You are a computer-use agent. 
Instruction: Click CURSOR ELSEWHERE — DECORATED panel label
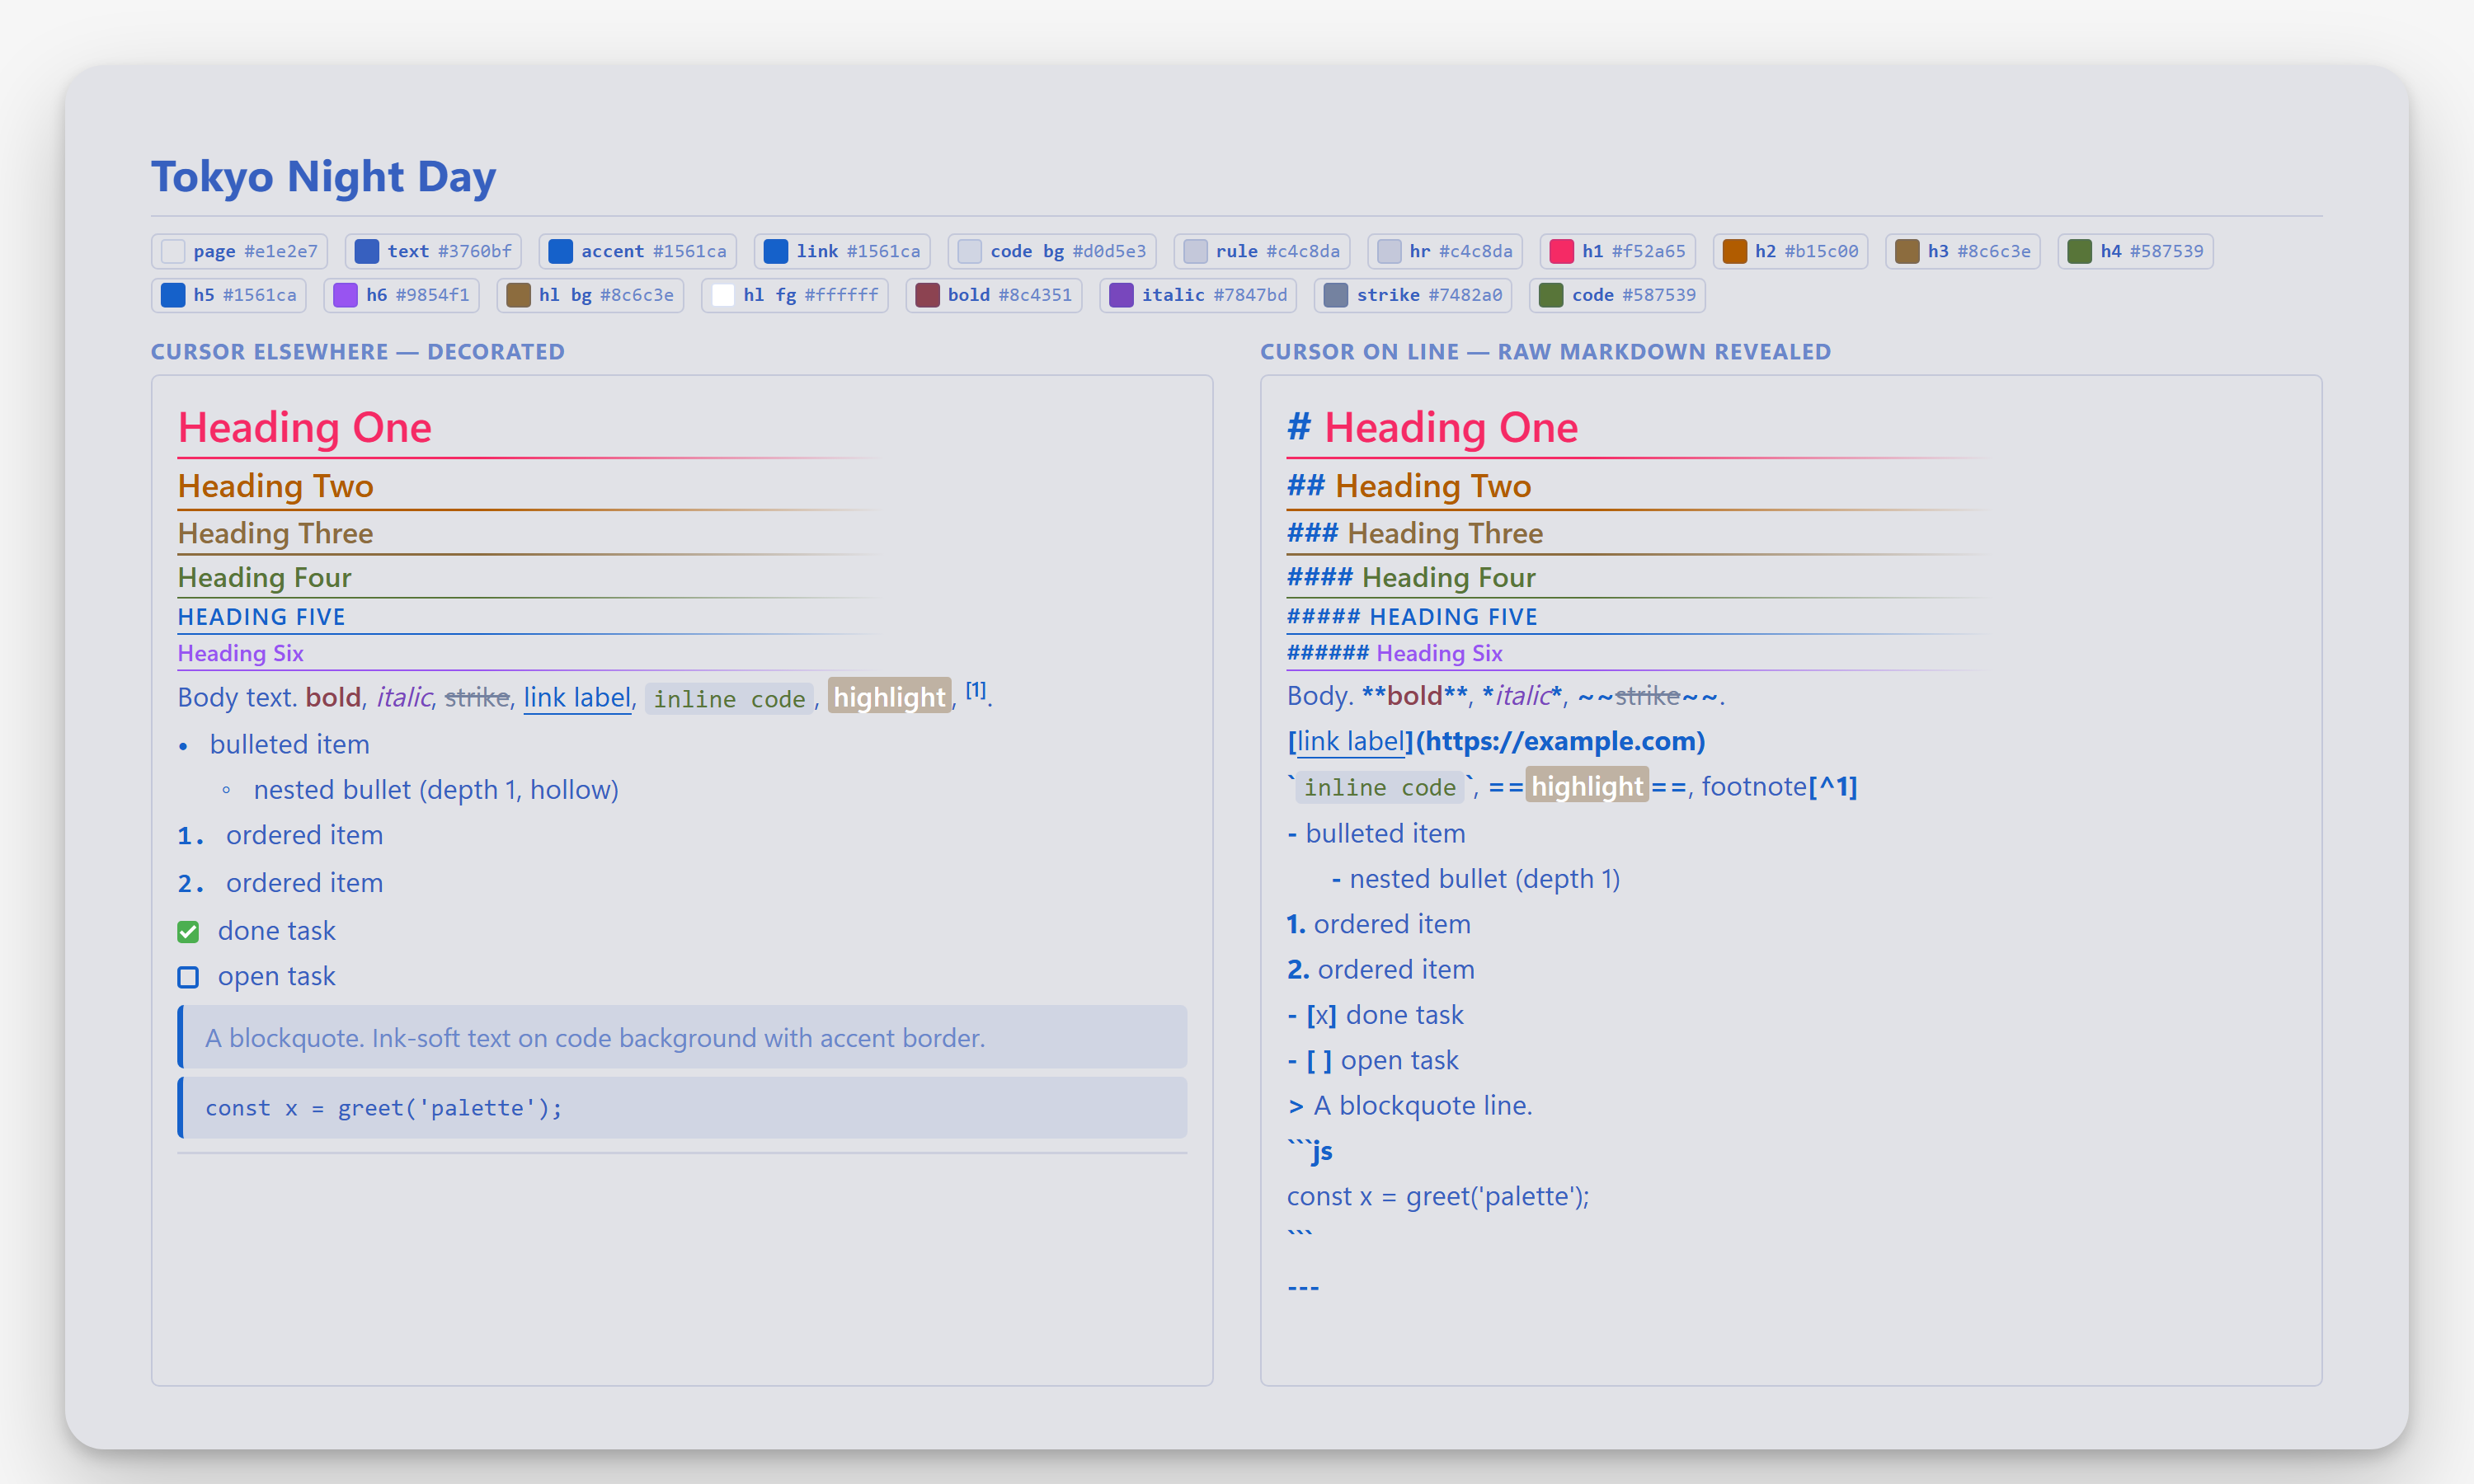point(358,352)
